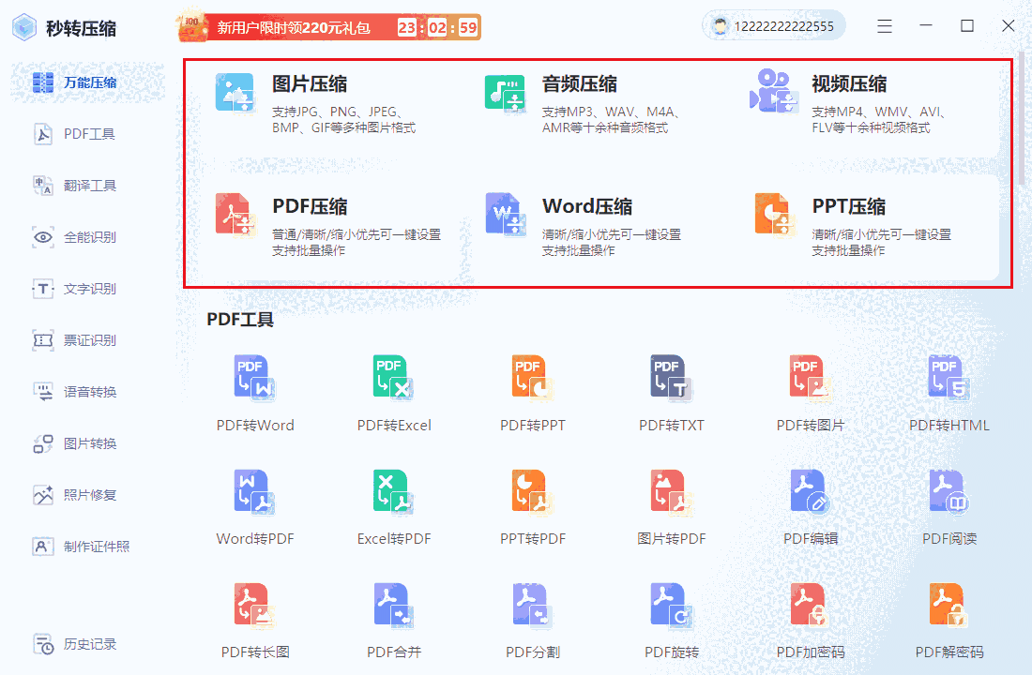
Task: Open the account menu for 12222222222555
Action: [773, 25]
